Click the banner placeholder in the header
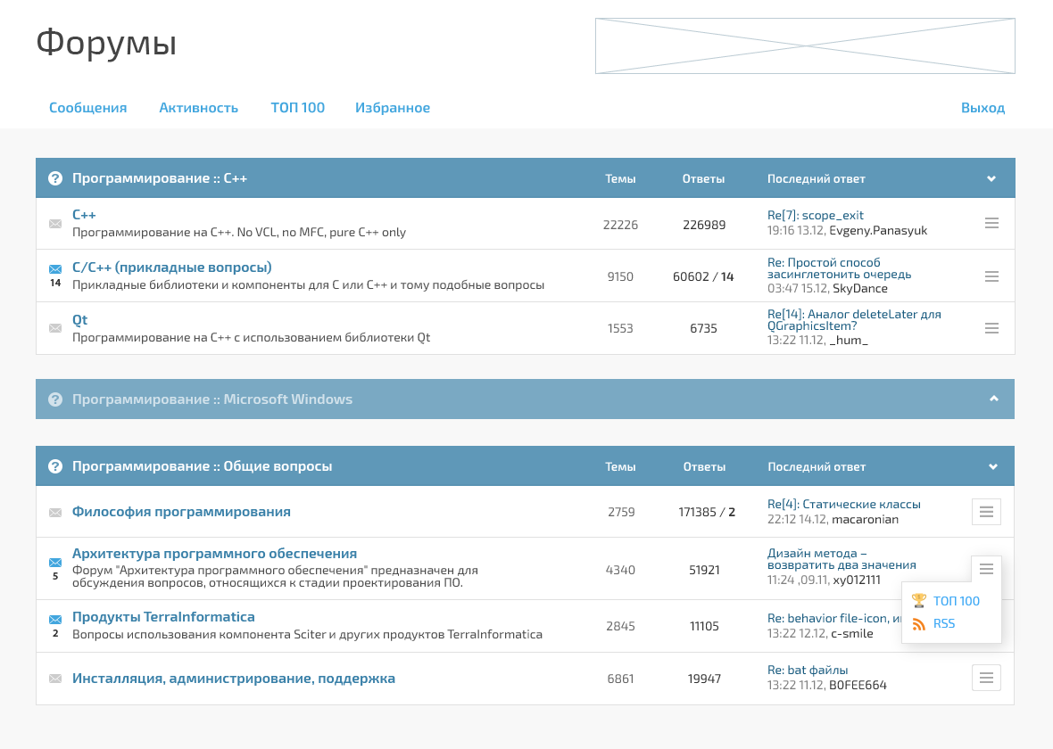Screen dimensions: 1053x749 (805, 45)
